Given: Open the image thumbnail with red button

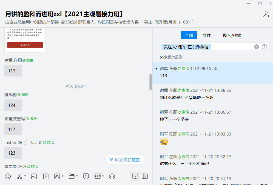Looking at the screenshot, I should coord(25,40).
